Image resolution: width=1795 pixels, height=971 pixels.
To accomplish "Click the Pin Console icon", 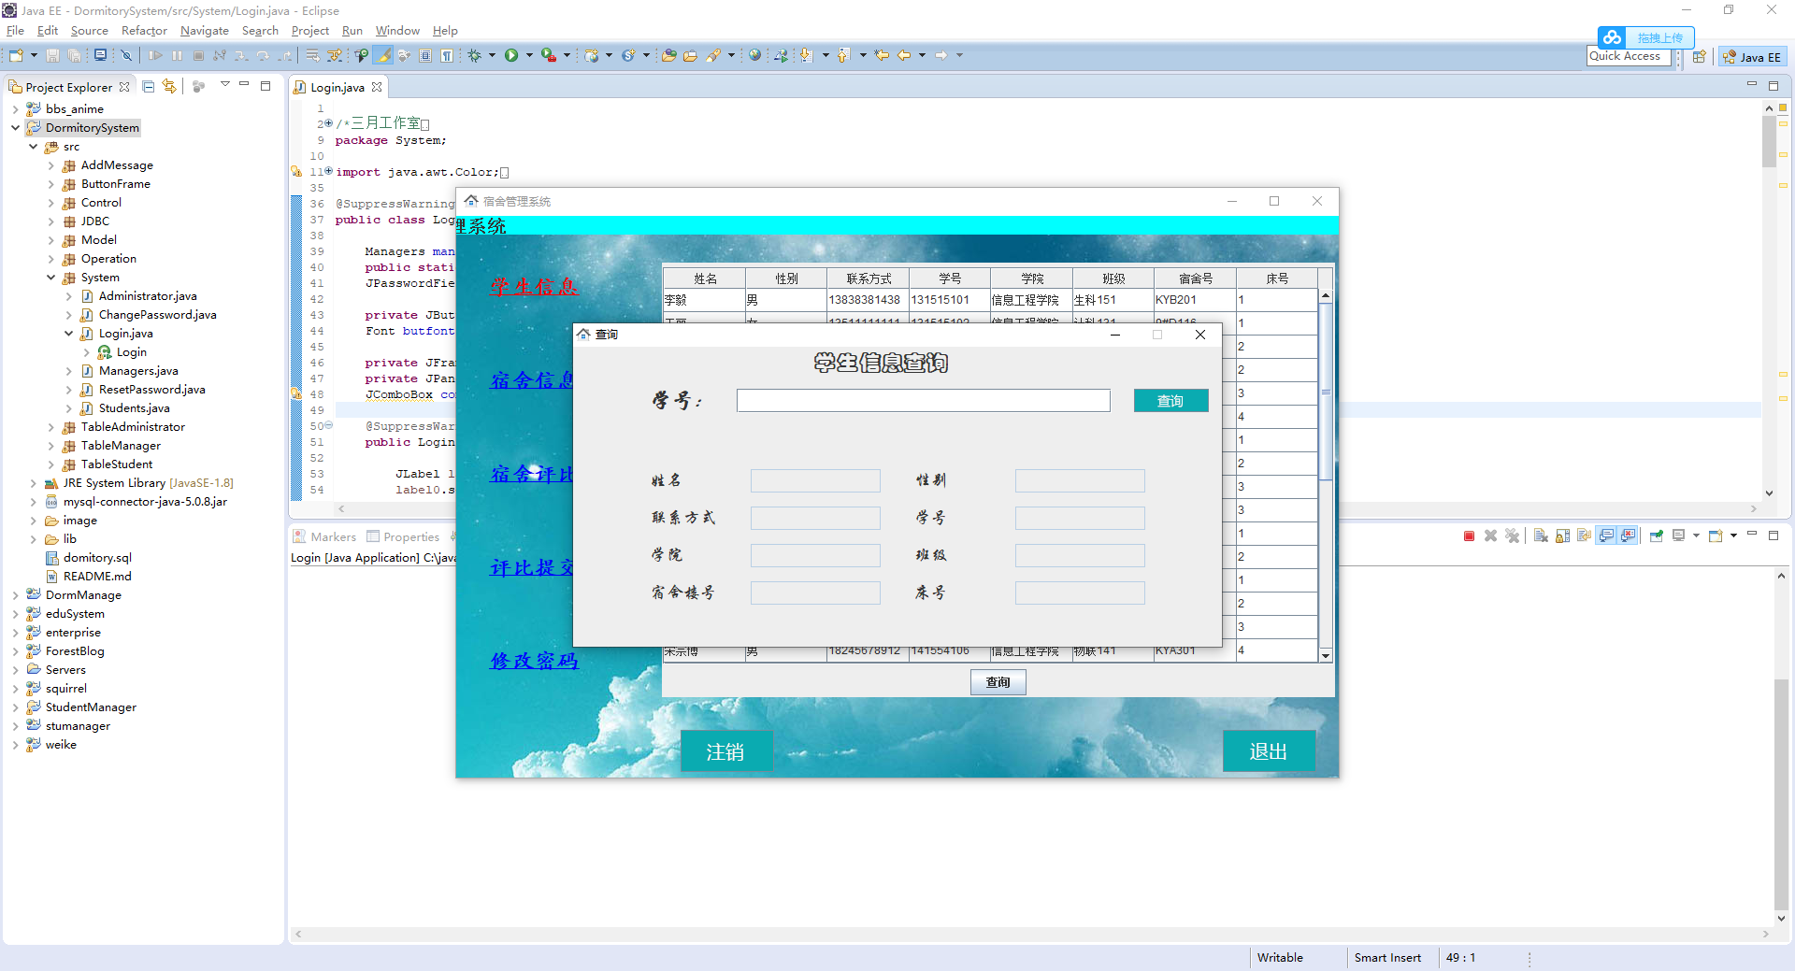I will [x=1656, y=535].
